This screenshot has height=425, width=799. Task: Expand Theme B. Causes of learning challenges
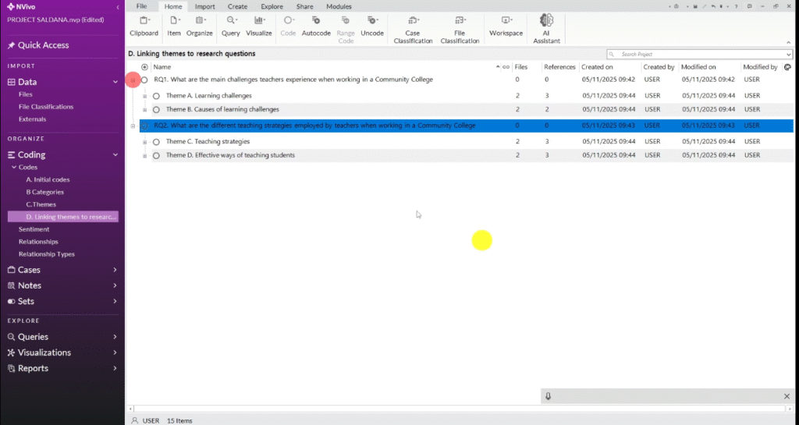pos(145,110)
